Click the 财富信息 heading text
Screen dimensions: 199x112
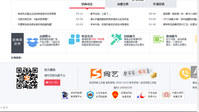pos(87,36)
